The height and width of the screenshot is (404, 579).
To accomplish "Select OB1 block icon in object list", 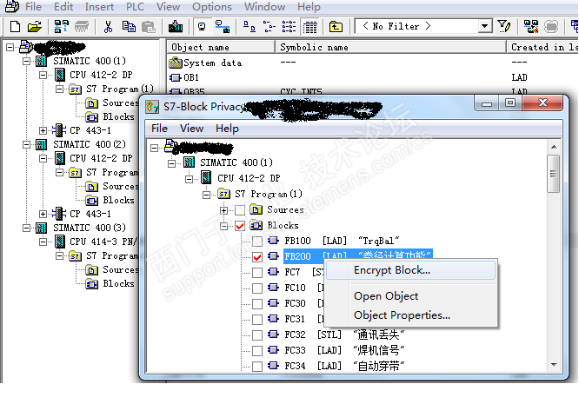I will point(175,78).
